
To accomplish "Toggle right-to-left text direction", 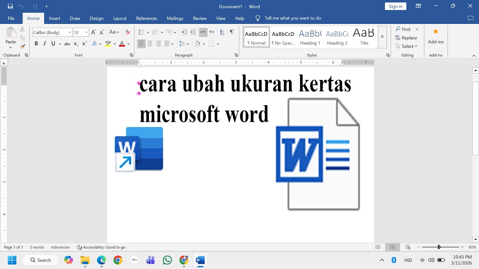I will (212, 33).
